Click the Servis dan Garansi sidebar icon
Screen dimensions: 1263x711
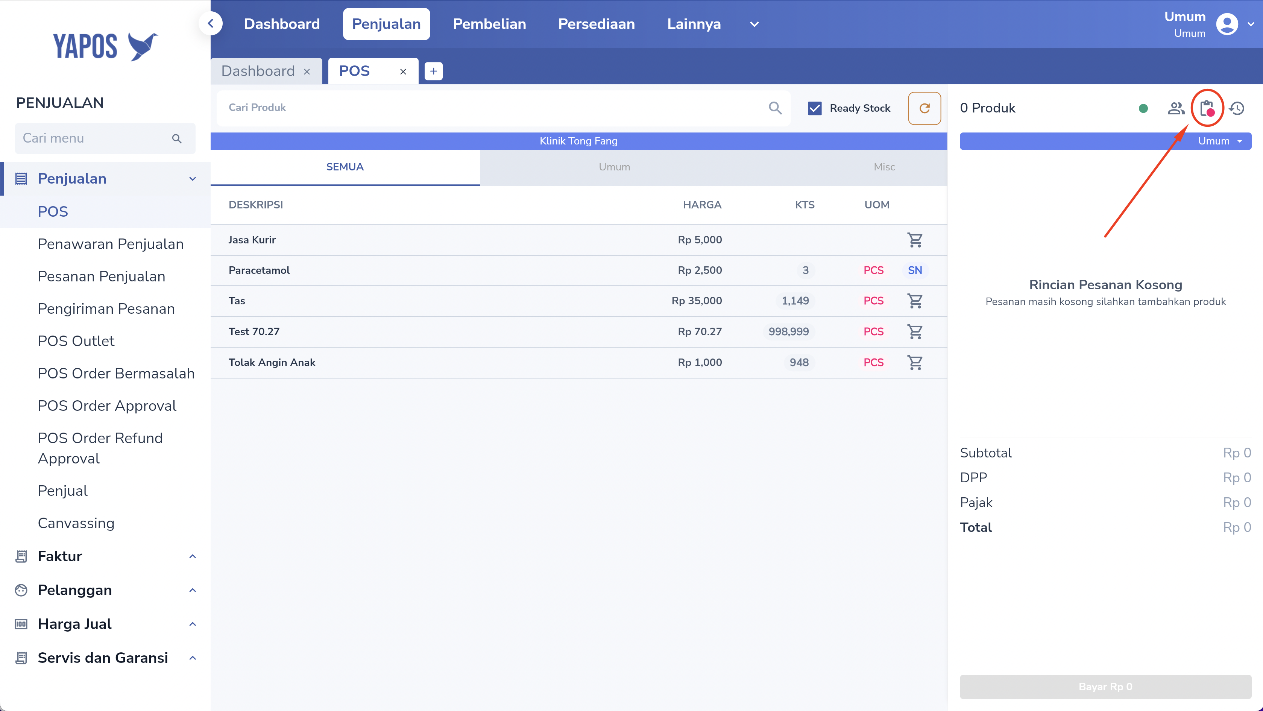pyautogui.click(x=21, y=658)
